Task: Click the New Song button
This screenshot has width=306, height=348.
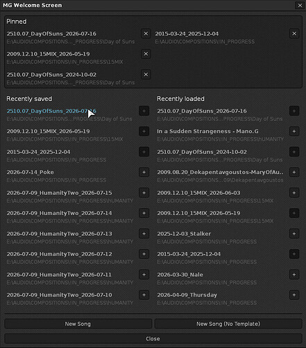Action: point(78,324)
